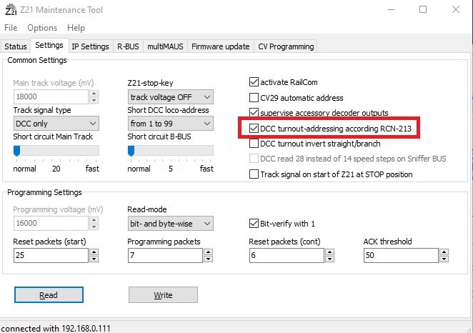Viewport: 473px width, 333px height.
Task: Open the multiMAUS tab
Action: pyautogui.click(x=165, y=46)
